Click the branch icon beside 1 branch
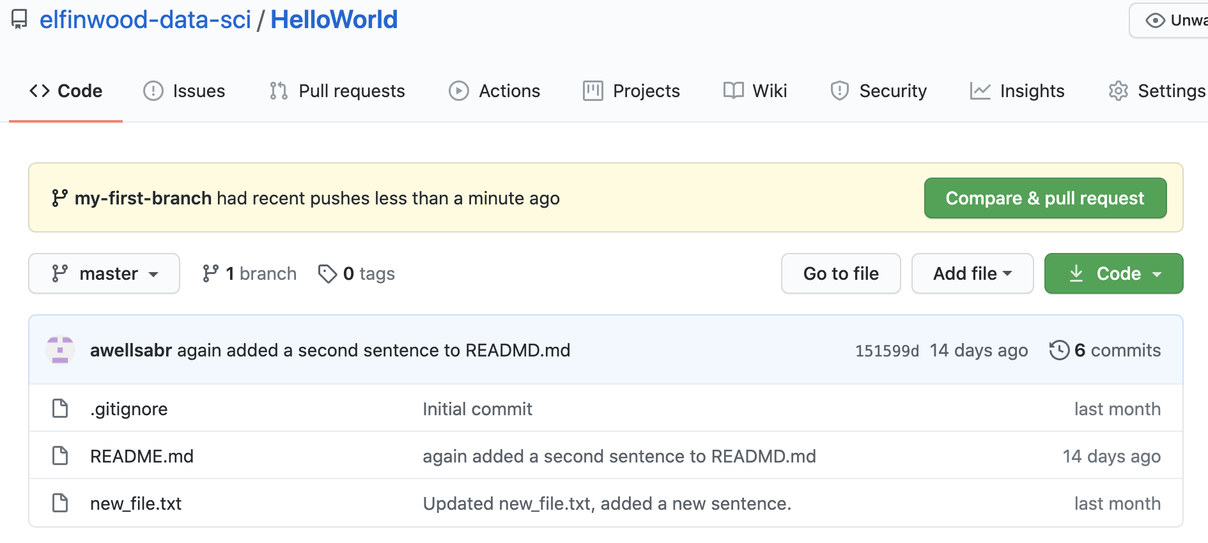The width and height of the screenshot is (1208, 543). tap(210, 273)
